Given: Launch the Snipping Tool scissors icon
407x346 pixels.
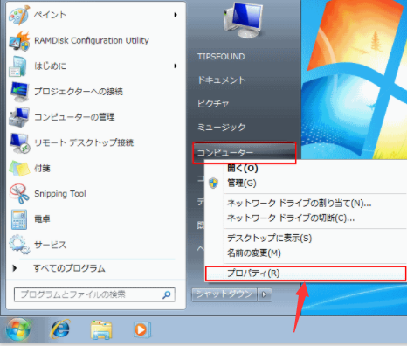Looking at the screenshot, I should click(19, 194).
